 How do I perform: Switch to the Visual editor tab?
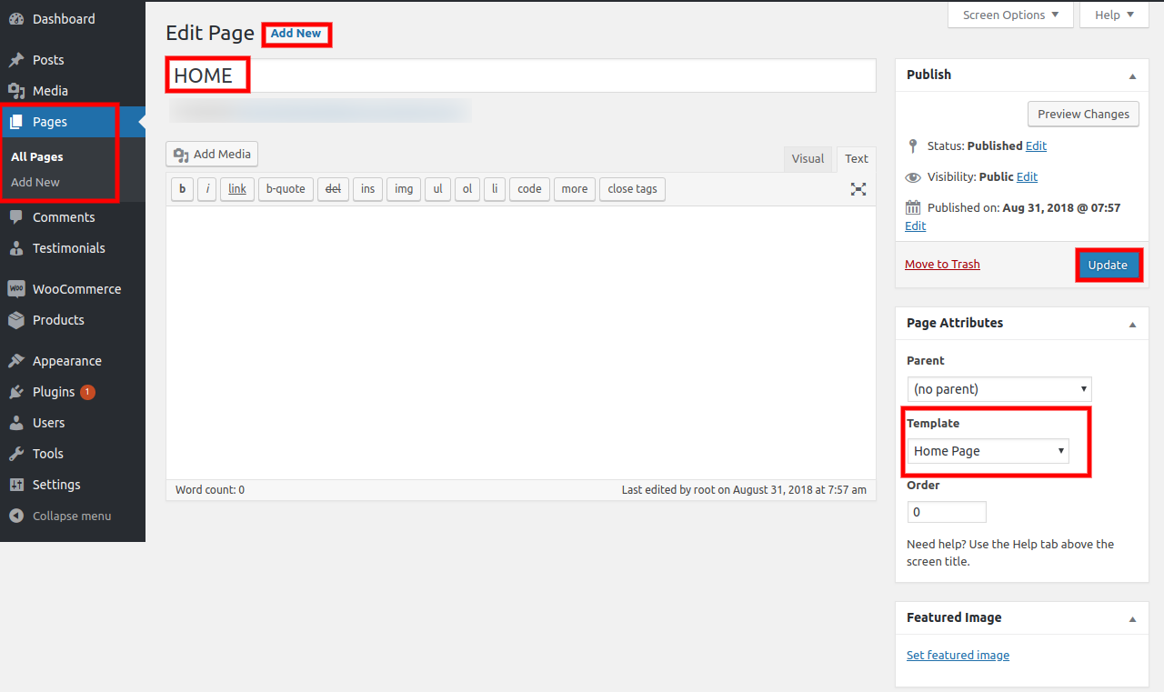[x=807, y=158]
